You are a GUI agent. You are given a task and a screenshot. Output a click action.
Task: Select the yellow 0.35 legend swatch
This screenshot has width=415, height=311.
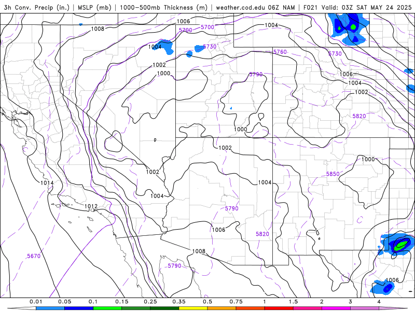[x=193, y=308]
